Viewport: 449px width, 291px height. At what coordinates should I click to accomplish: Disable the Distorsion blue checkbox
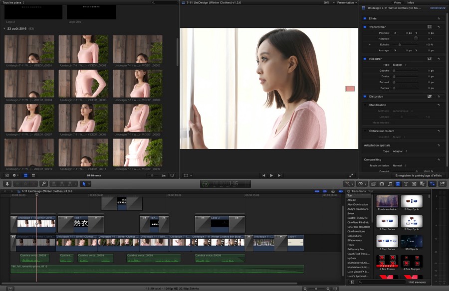click(x=365, y=97)
